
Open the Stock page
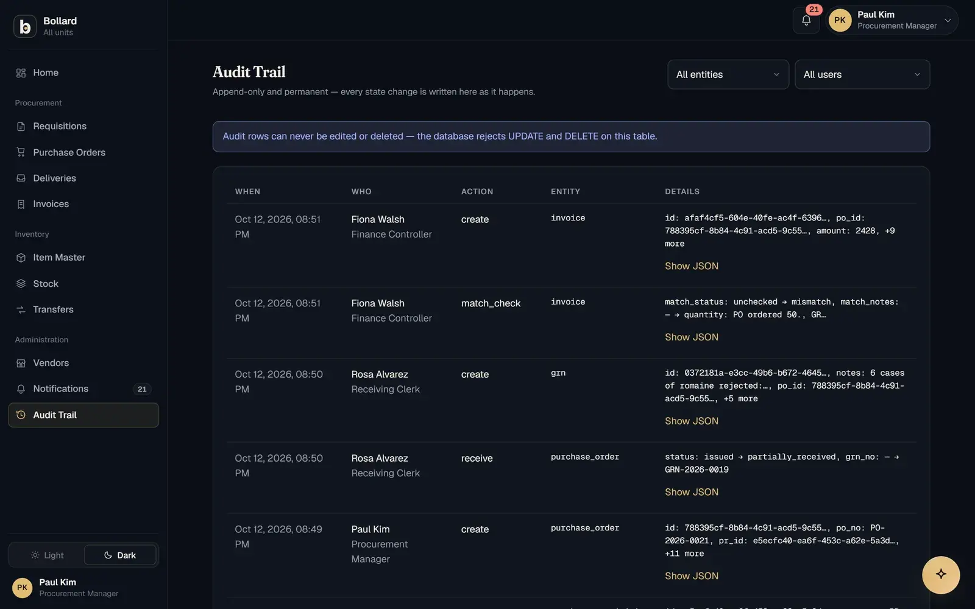click(83, 284)
